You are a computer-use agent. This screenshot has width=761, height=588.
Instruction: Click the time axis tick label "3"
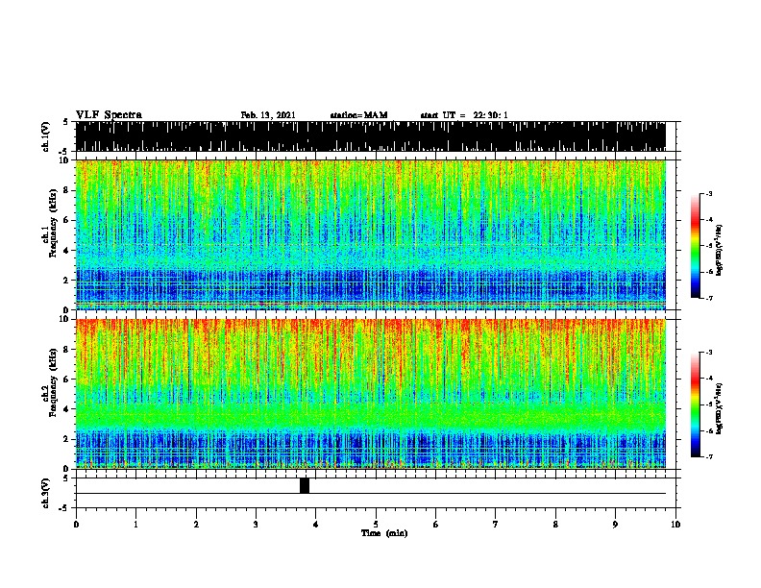(256, 524)
